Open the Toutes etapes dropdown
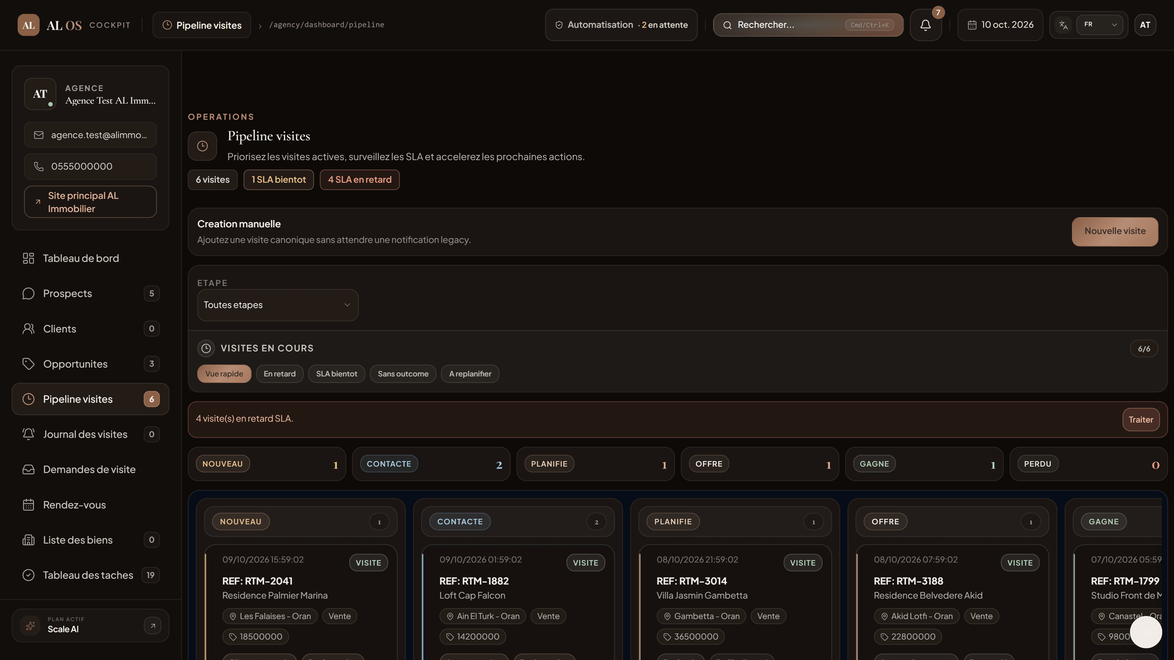The width and height of the screenshot is (1174, 660). click(278, 305)
